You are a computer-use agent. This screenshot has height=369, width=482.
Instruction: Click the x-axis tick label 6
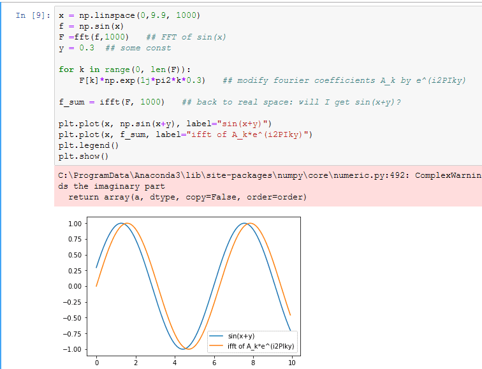tap(214, 363)
